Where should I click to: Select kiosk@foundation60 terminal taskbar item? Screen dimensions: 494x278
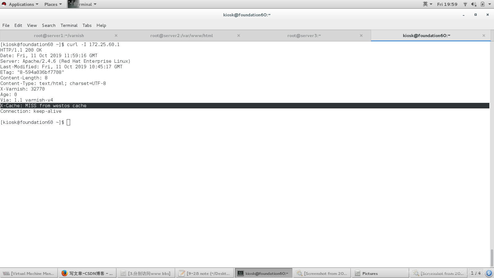point(263,273)
